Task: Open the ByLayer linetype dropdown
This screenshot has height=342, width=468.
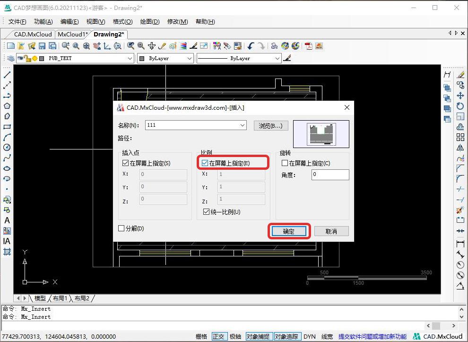Action: coord(277,58)
